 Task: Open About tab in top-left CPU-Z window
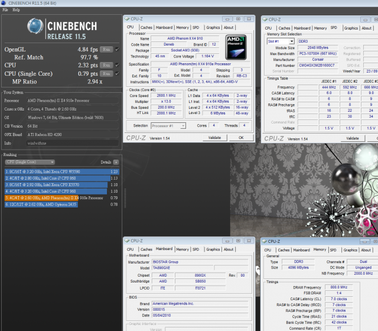click(229, 28)
